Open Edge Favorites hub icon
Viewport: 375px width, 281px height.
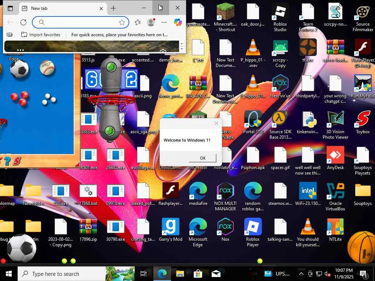(x=138, y=22)
